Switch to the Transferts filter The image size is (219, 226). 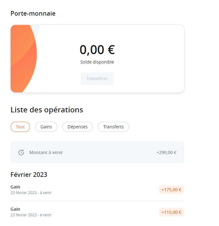coord(113,127)
